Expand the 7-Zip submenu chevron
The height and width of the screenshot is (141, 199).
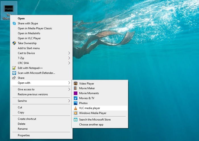pos(69,58)
